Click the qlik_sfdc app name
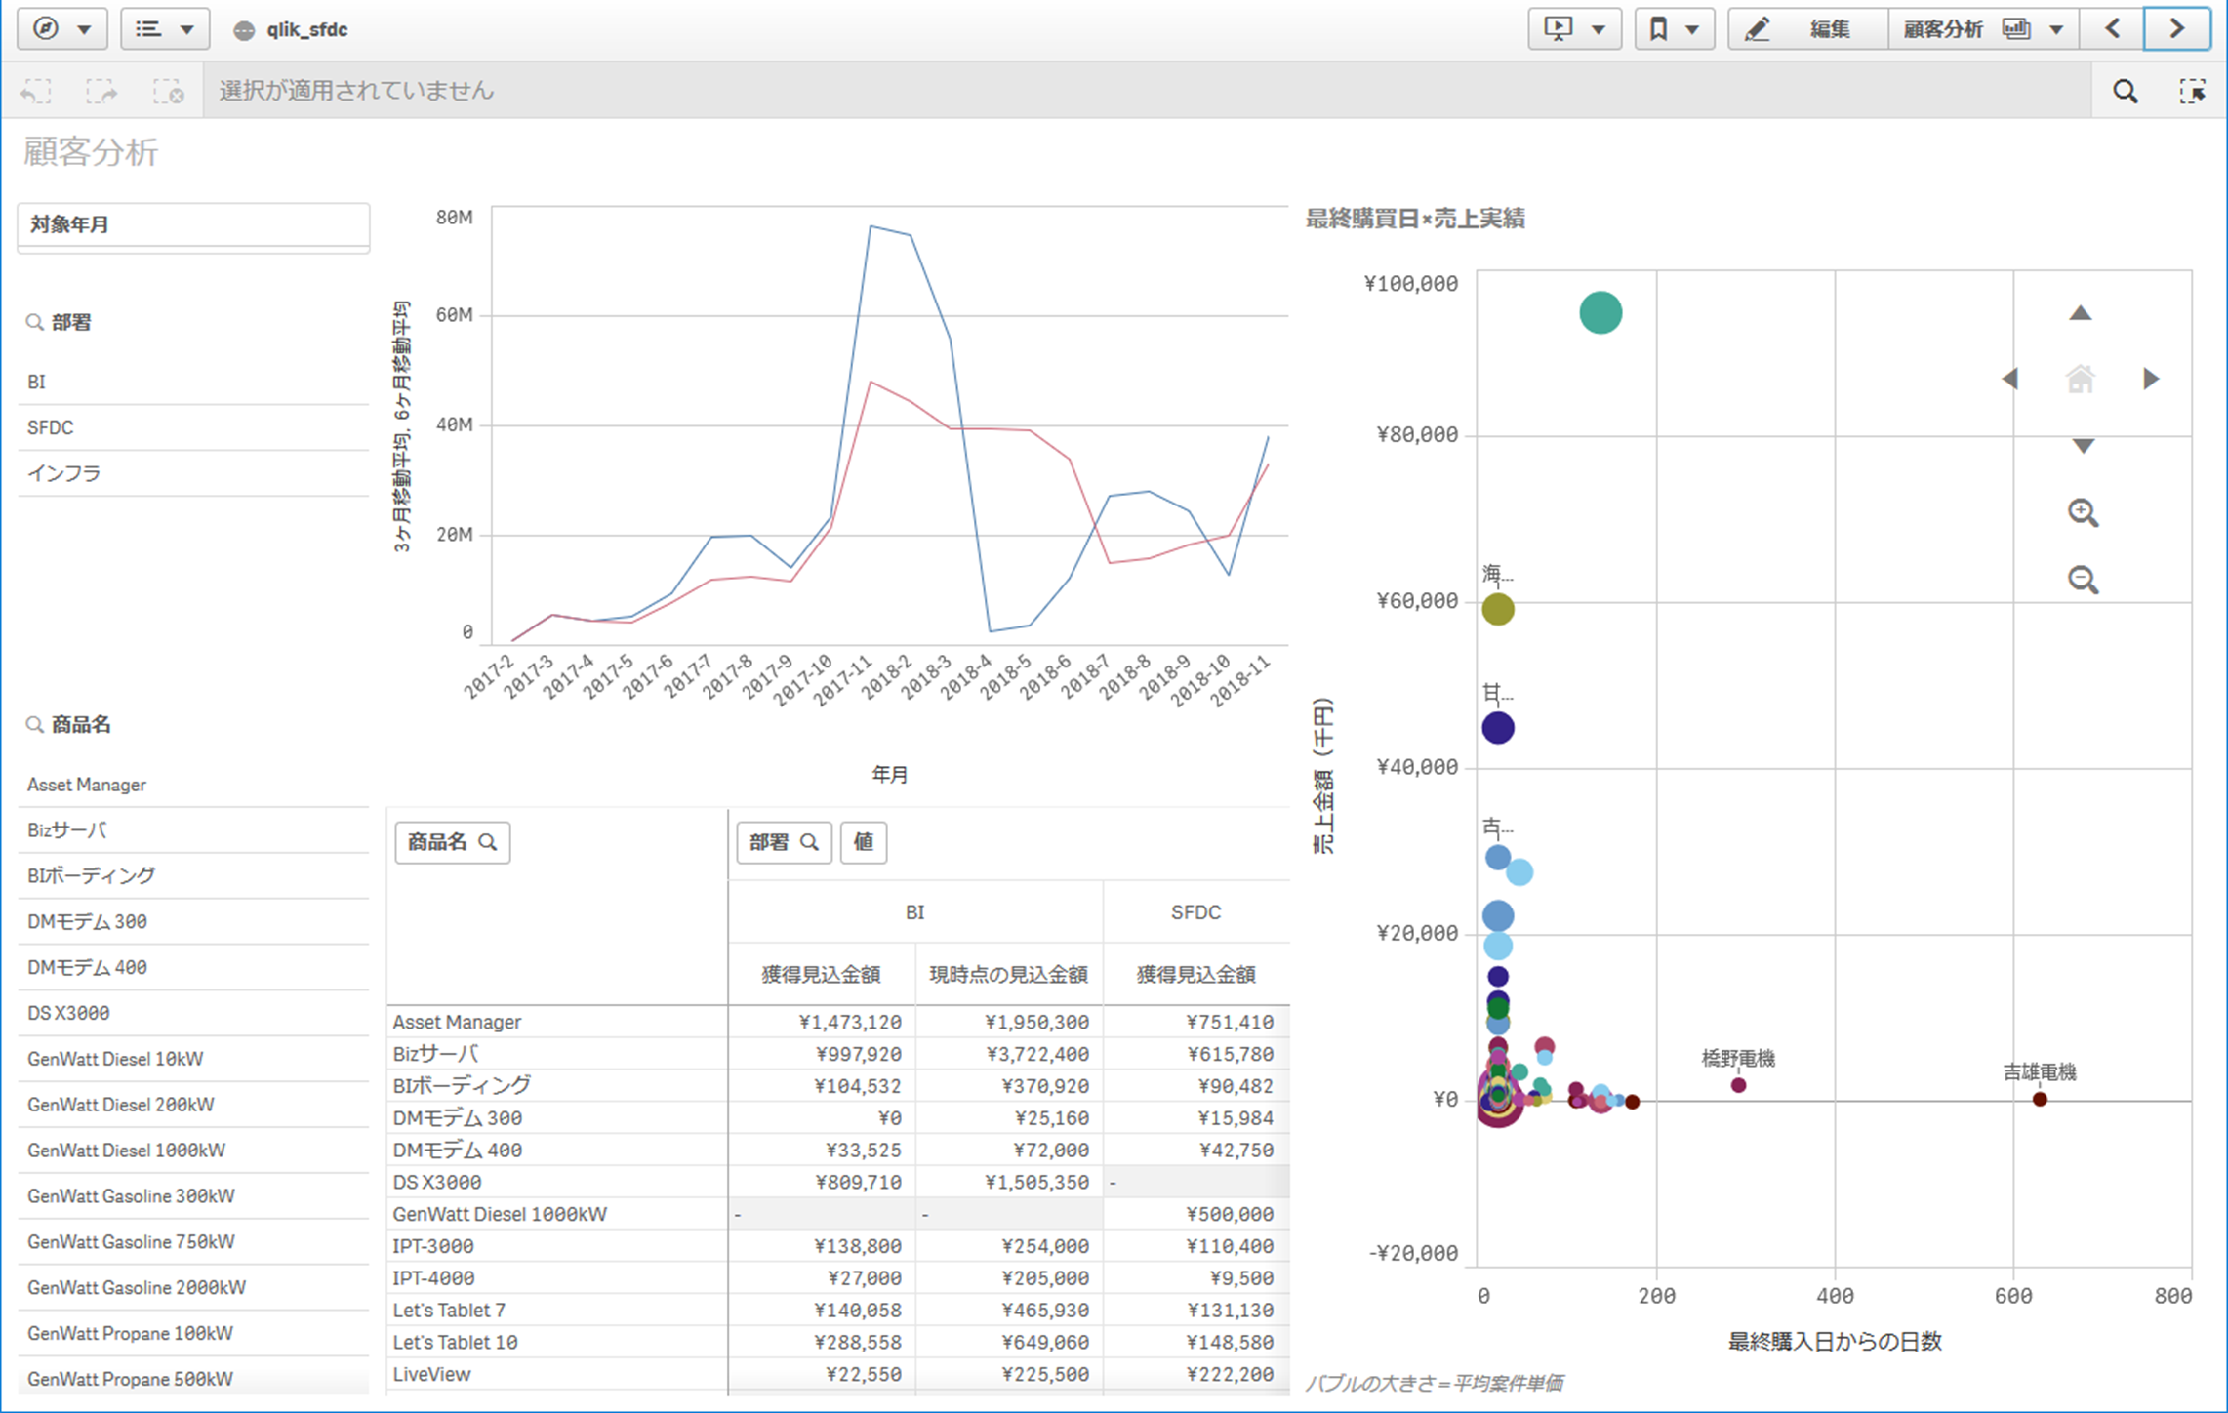Viewport: 2228px width, 1413px height. [x=307, y=29]
